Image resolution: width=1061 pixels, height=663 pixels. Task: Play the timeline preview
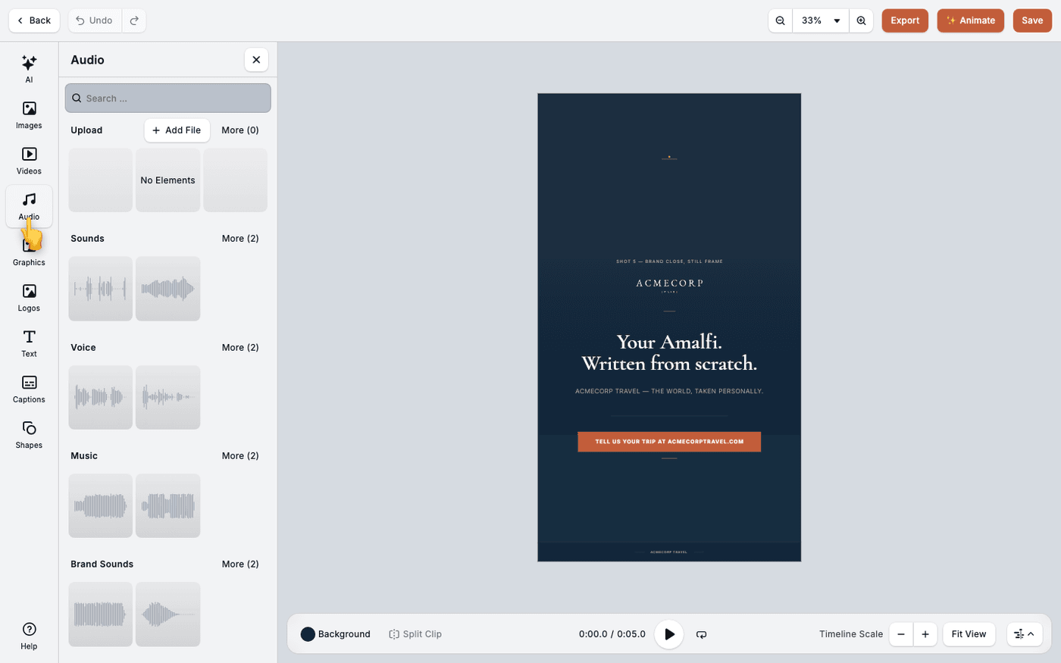[x=669, y=634]
